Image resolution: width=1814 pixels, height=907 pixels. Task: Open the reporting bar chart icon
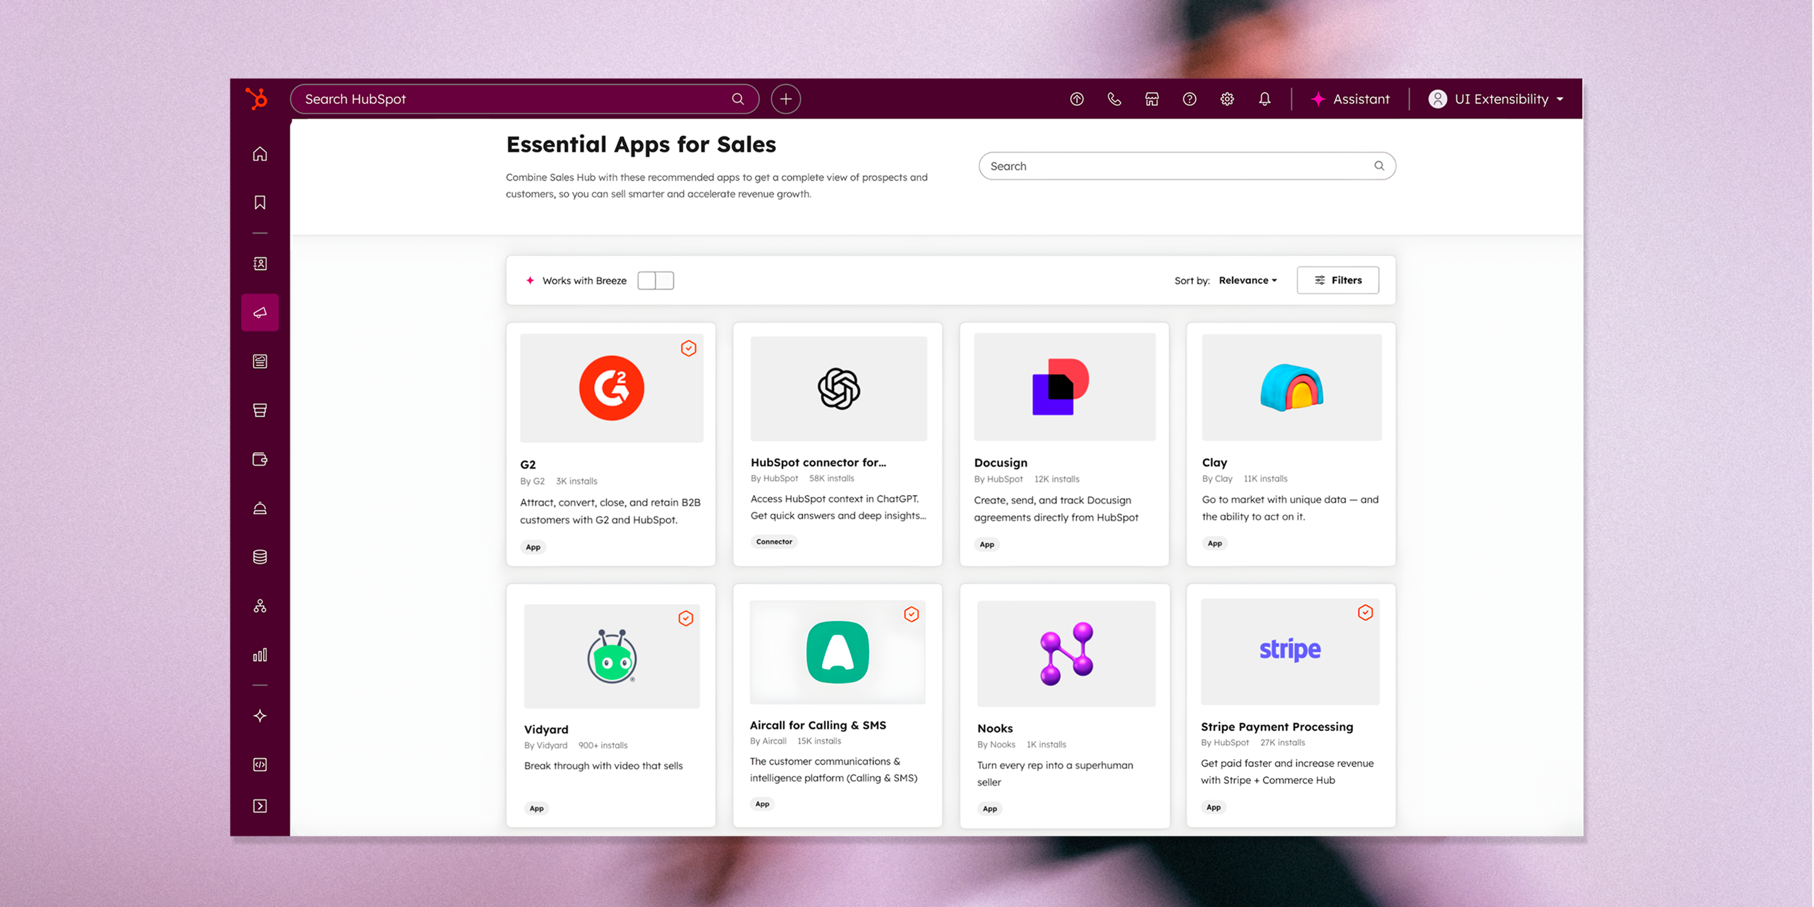(260, 655)
